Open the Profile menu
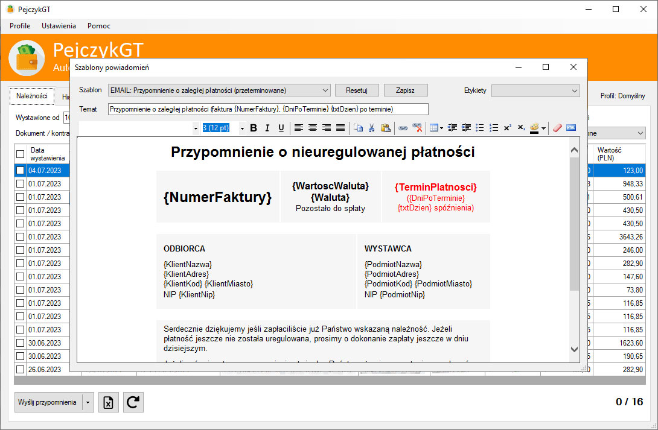Screen dimensions: 658x430 pos(20,26)
